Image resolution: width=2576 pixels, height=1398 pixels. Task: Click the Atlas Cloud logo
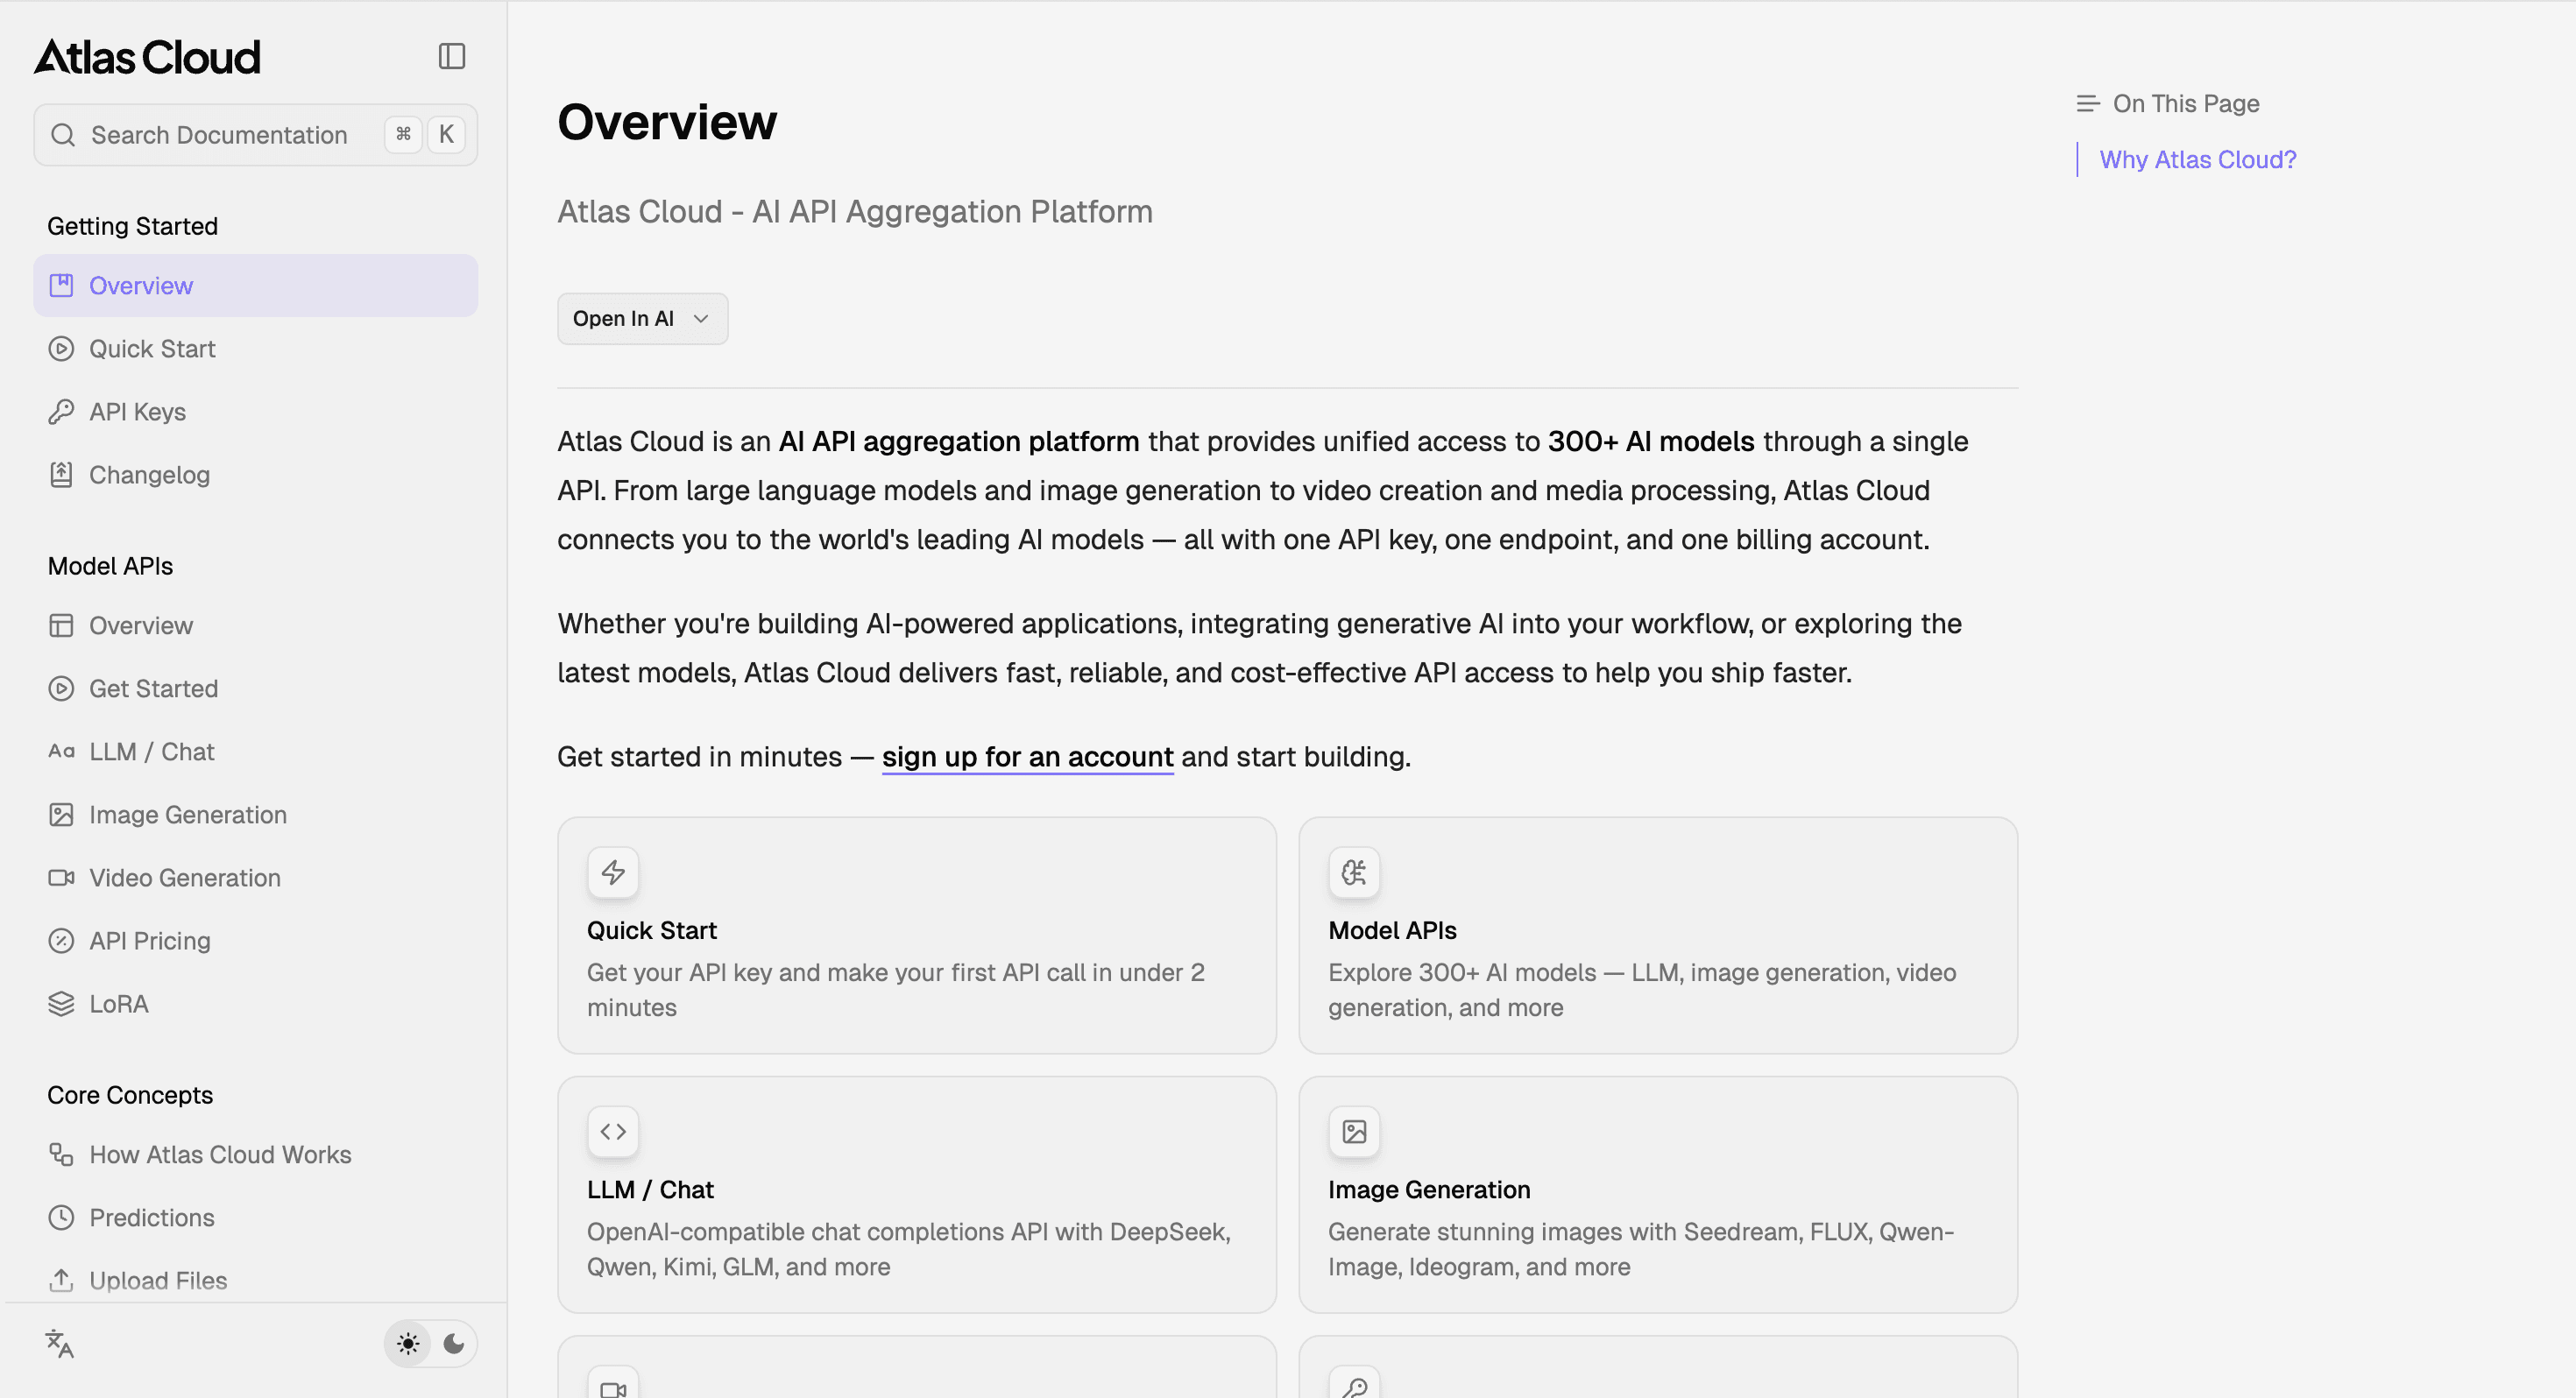148,57
